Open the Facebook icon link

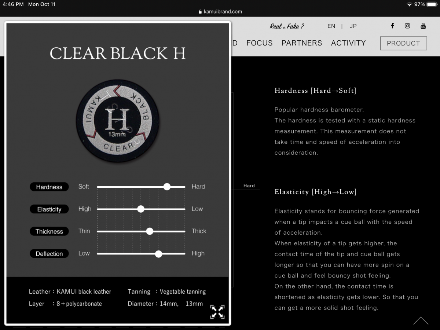pos(392,26)
